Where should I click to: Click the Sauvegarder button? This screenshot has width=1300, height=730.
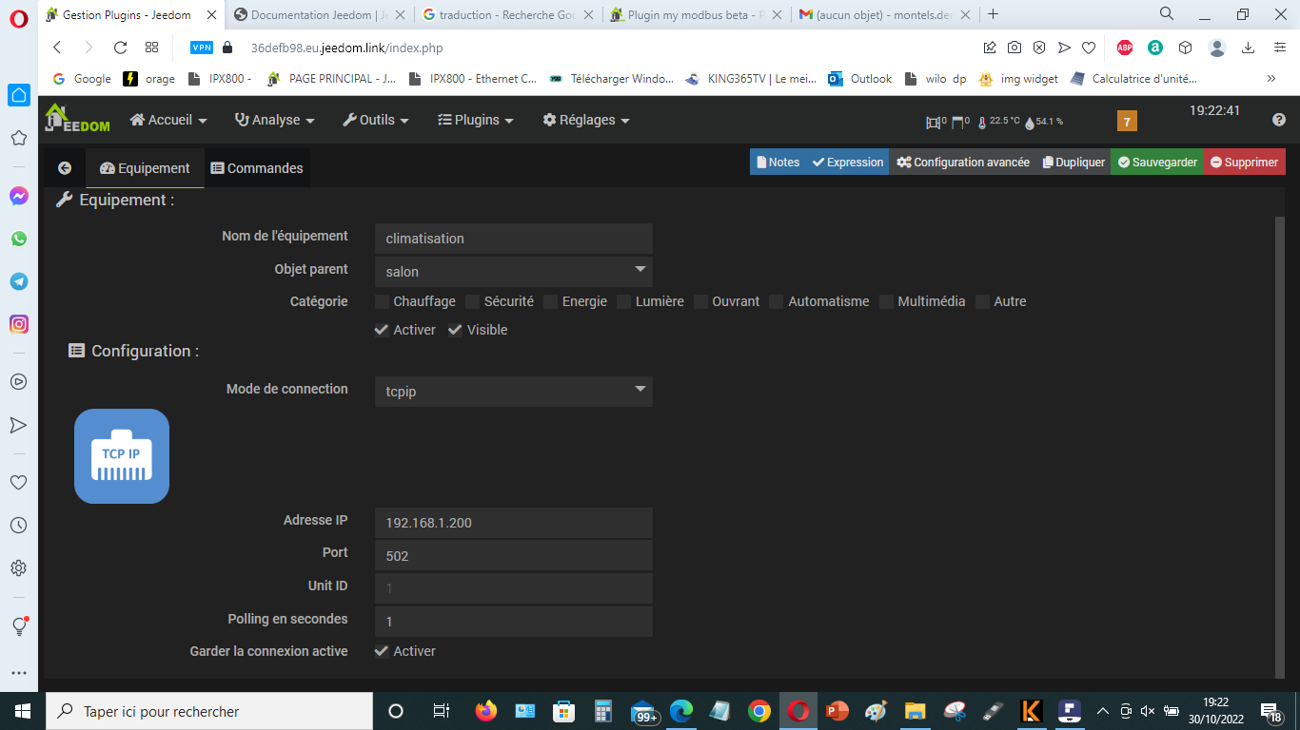pyautogui.click(x=1156, y=162)
